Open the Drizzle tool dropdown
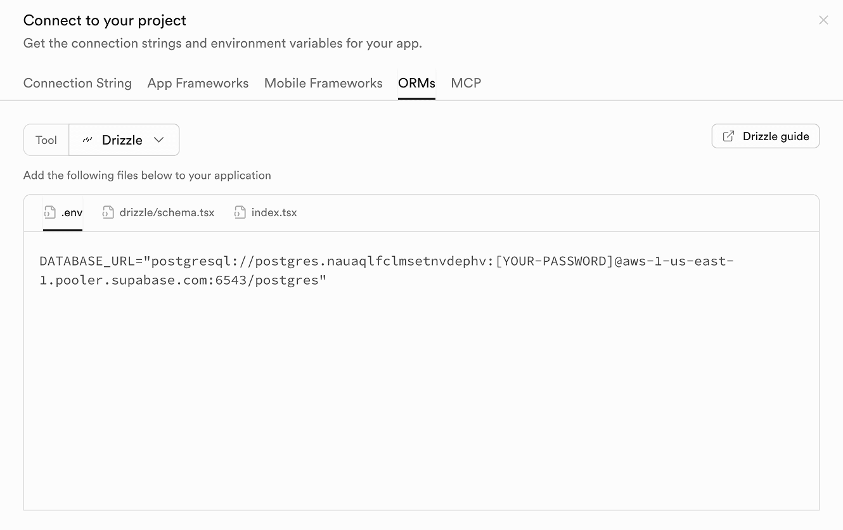Viewport: 843px width, 530px height. pos(124,139)
